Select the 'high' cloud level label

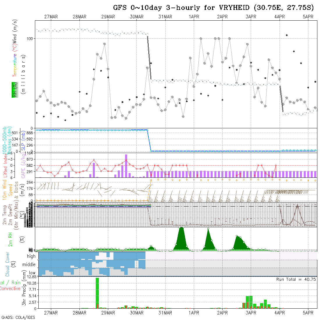tap(31, 256)
